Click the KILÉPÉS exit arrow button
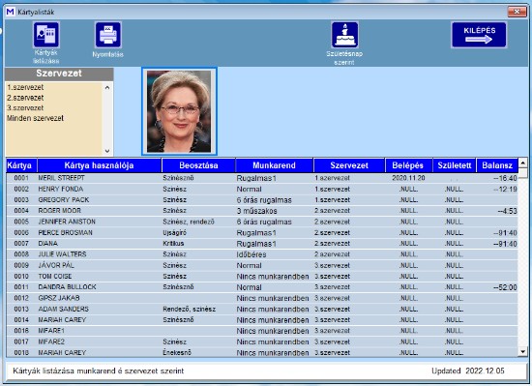This screenshot has height=386, width=532. (x=479, y=35)
